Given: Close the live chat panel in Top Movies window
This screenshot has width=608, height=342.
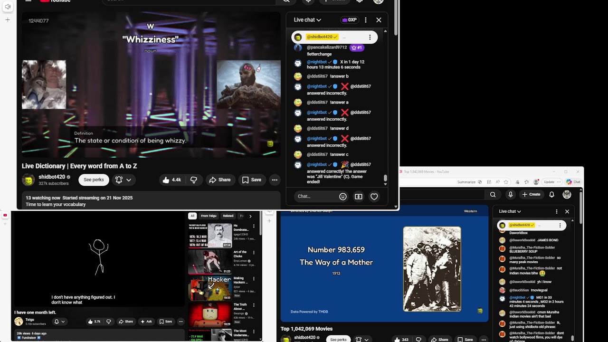Looking at the screenshot, I should (567, 211).
